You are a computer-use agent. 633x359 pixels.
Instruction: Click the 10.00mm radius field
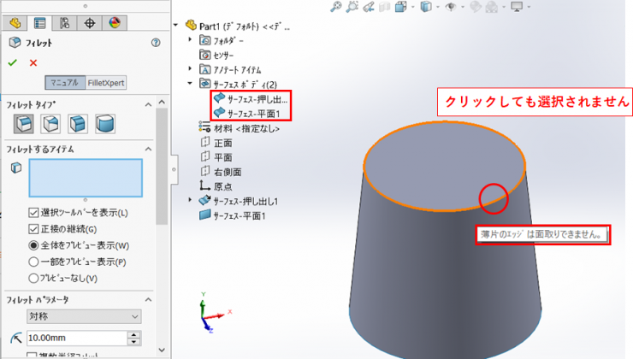(x=77, y=338)
